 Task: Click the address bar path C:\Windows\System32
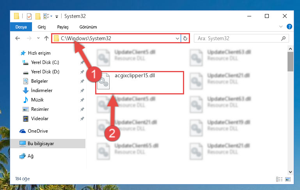(x=86, y=38)
